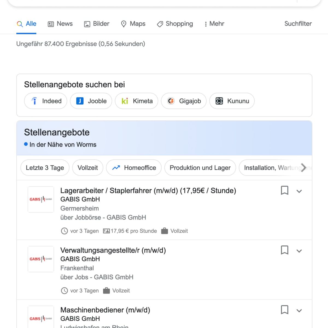This screenshot has width=328, height=328.
Task: Click 'Ungefähr 87.400 Ergebnisse' result count
Action: click(81, 44)
